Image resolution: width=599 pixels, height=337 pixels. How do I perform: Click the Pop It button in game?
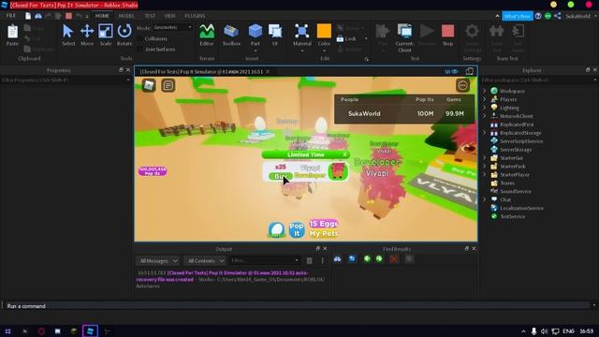point(297,229)
